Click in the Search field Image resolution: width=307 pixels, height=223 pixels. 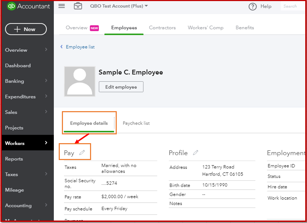(293, 6)
